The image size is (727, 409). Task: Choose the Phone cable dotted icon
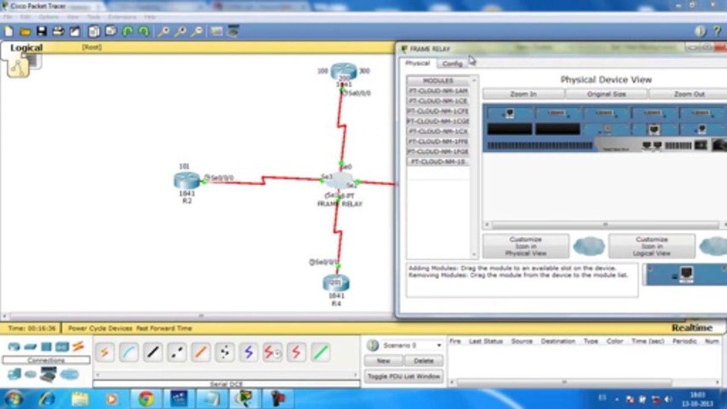coord(225,353)
